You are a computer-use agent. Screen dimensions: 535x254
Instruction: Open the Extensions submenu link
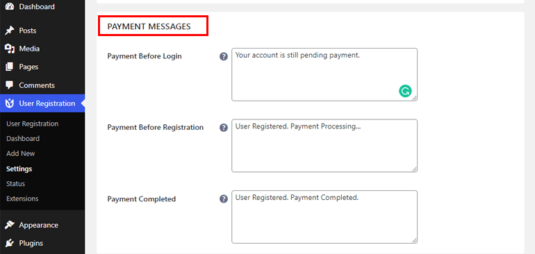click(x=22, y=198)
